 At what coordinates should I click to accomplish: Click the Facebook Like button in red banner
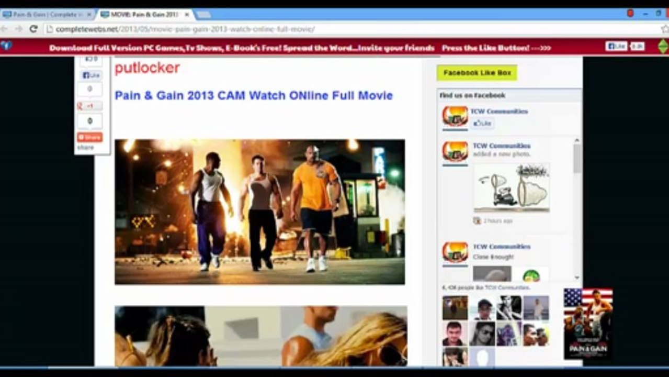click(x=616, y=47)
